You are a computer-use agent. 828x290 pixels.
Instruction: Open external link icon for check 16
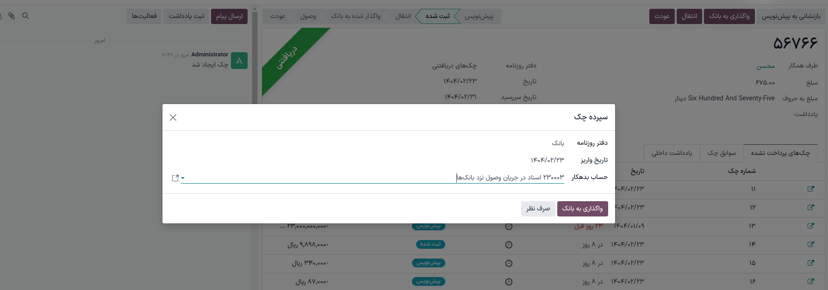(810, 281)
